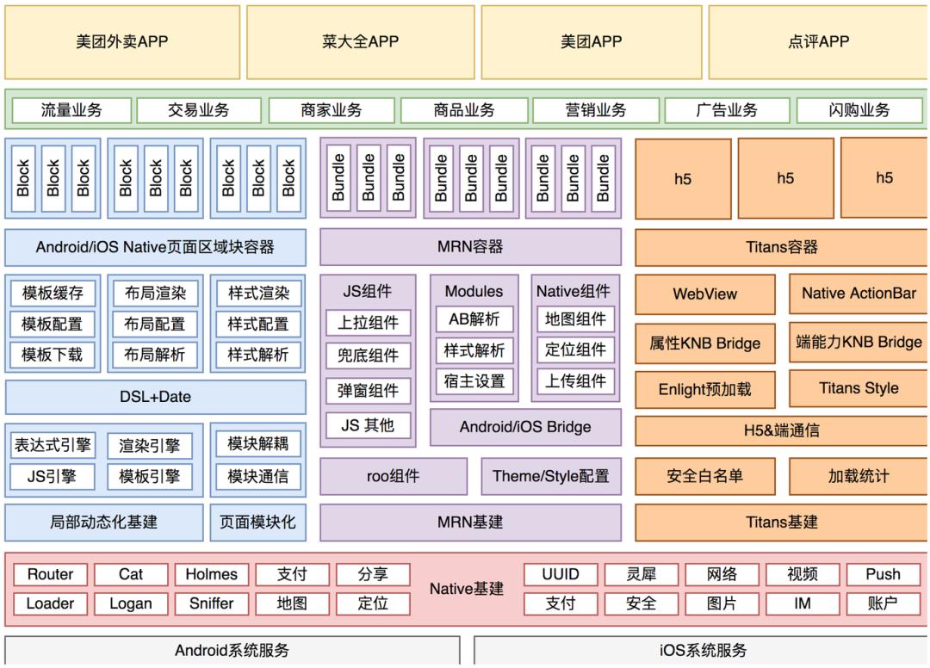Click the Titans Style swatch
Viewport: 930px width, 668px height.
pos(857,388)
